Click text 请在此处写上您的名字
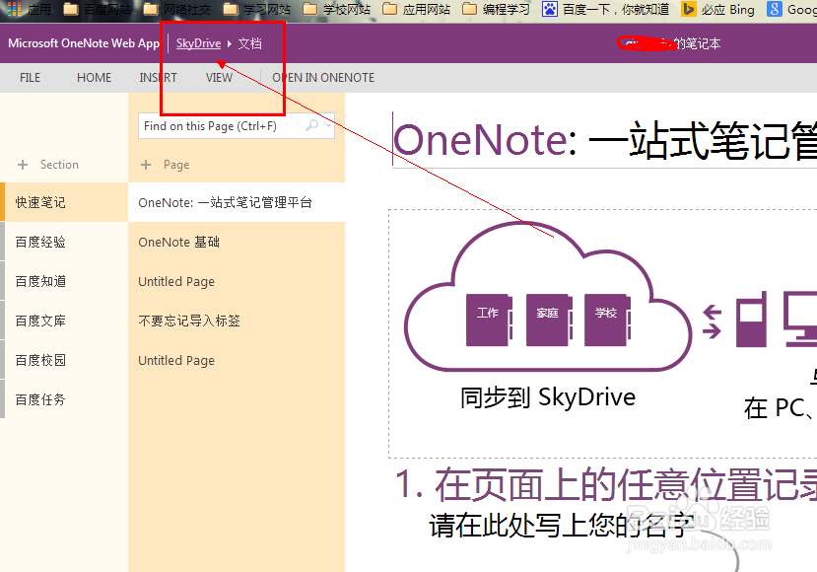Viewport: 817px width, 572px height. pos(562,525)
